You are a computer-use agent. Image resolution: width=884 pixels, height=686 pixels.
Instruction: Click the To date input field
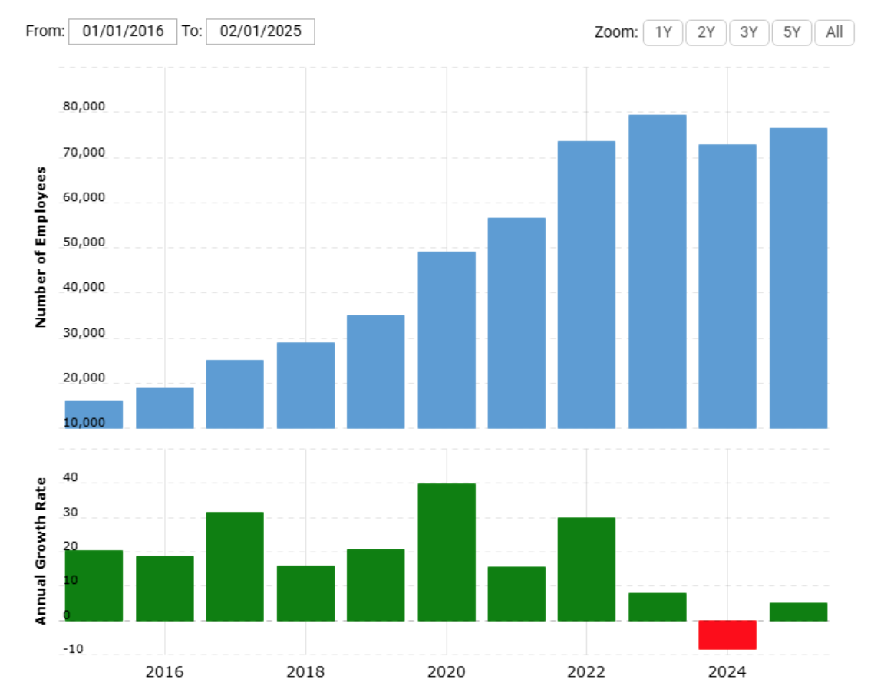click(260, 31)
